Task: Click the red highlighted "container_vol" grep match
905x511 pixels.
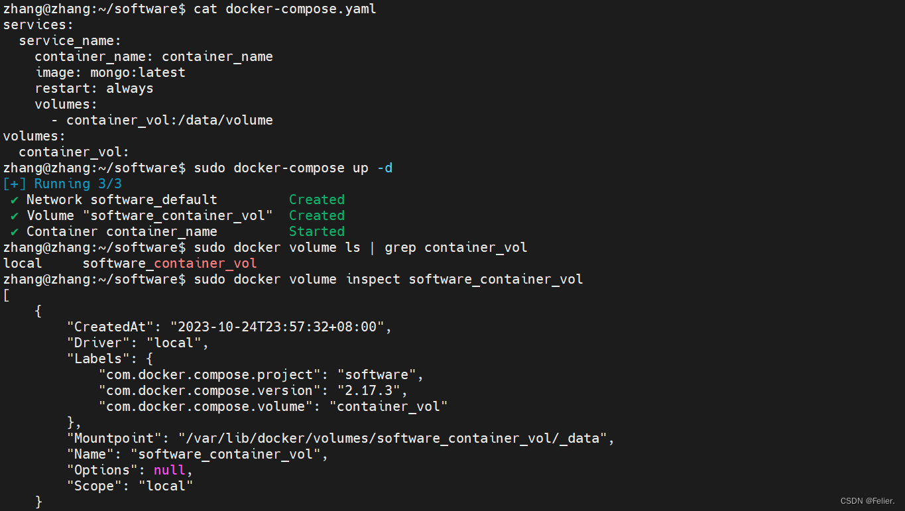Action: coord(205,263)
